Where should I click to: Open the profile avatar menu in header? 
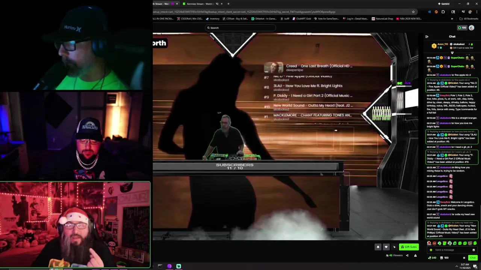click(471, 28)
